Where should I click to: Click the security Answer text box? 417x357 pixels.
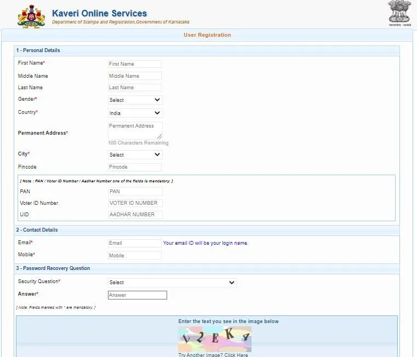(x=137, y=295)
